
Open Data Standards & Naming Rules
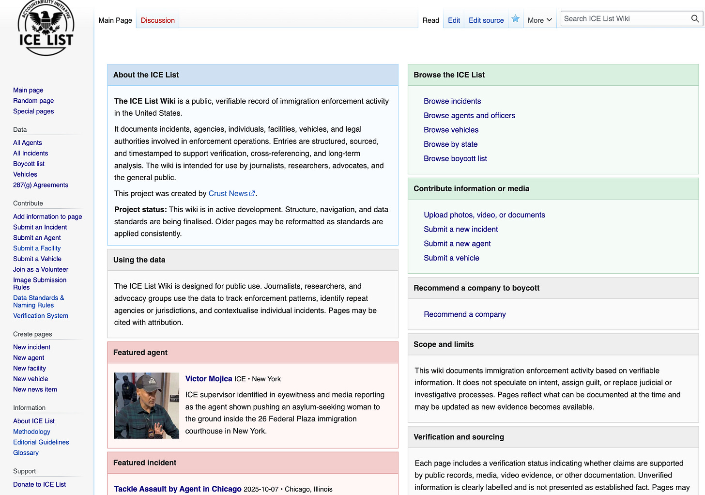[39, 301]
